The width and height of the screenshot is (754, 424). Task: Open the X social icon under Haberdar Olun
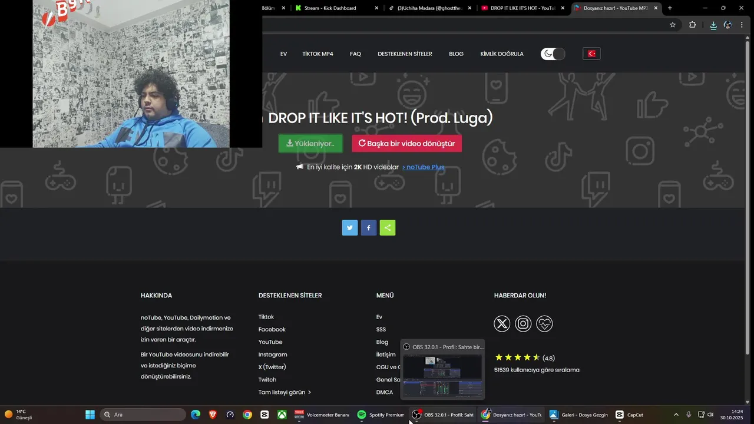coord(502,324)
